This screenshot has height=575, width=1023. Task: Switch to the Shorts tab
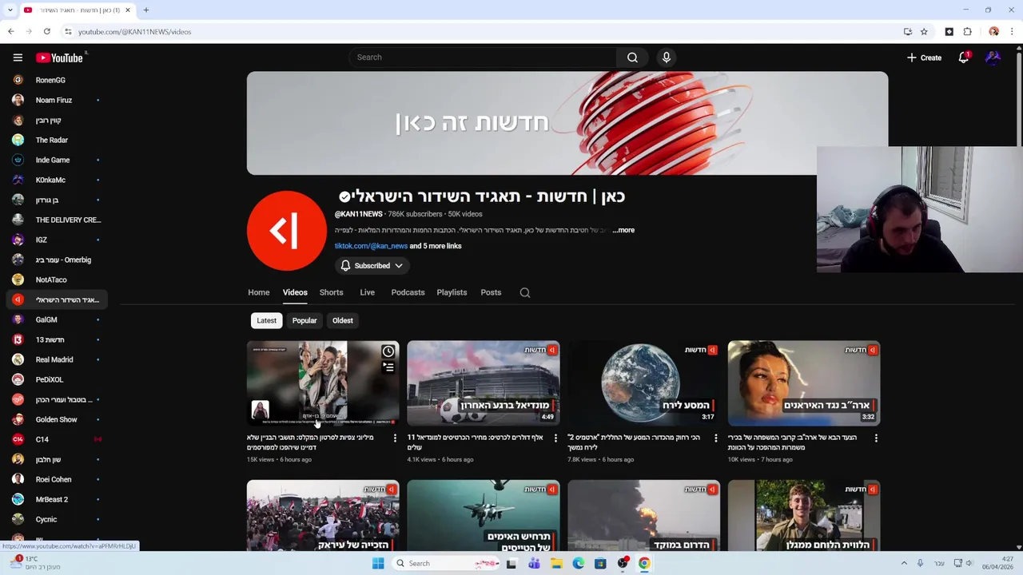tap(332, 292)
